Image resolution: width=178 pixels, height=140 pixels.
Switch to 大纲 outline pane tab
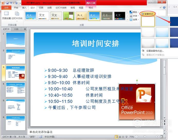pyautogui.click(x=16, y=29)
